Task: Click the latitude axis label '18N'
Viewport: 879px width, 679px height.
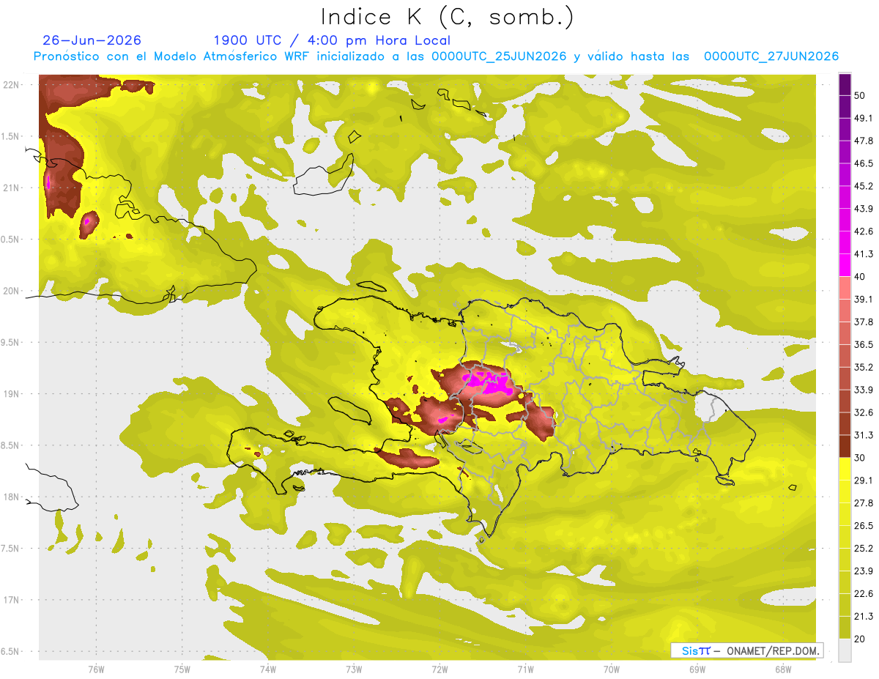Action: tap(11, 497)
